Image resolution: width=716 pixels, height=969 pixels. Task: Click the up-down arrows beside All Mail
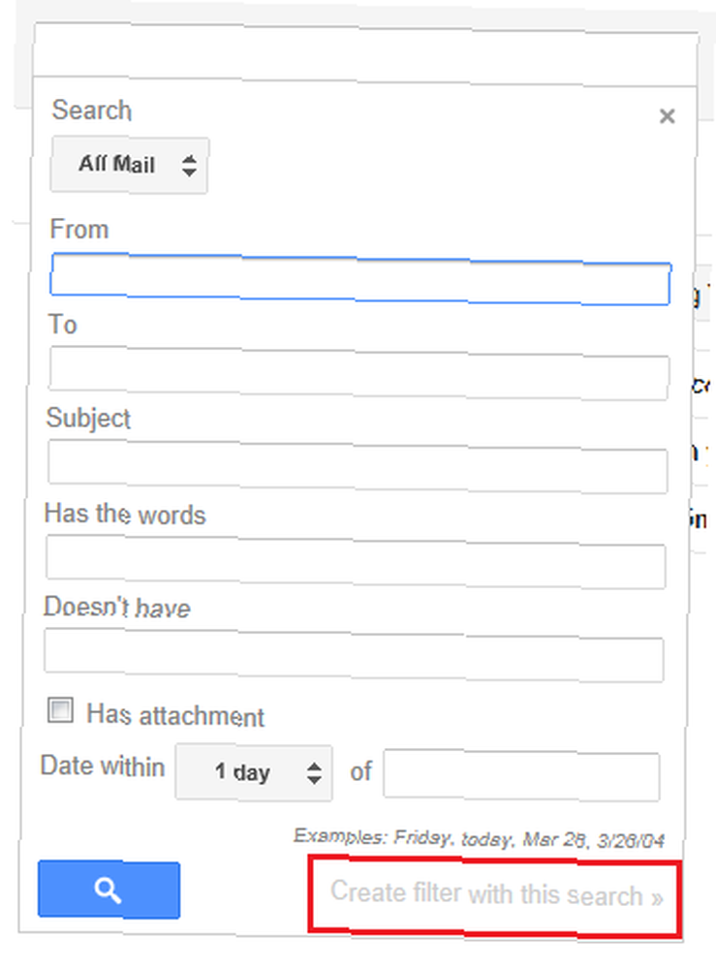[x=189, y=166]
